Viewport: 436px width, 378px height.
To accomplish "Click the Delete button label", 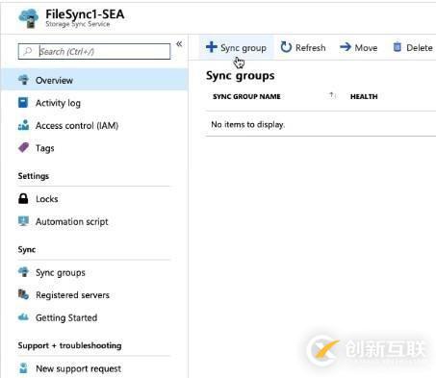I will pos(420,48).
